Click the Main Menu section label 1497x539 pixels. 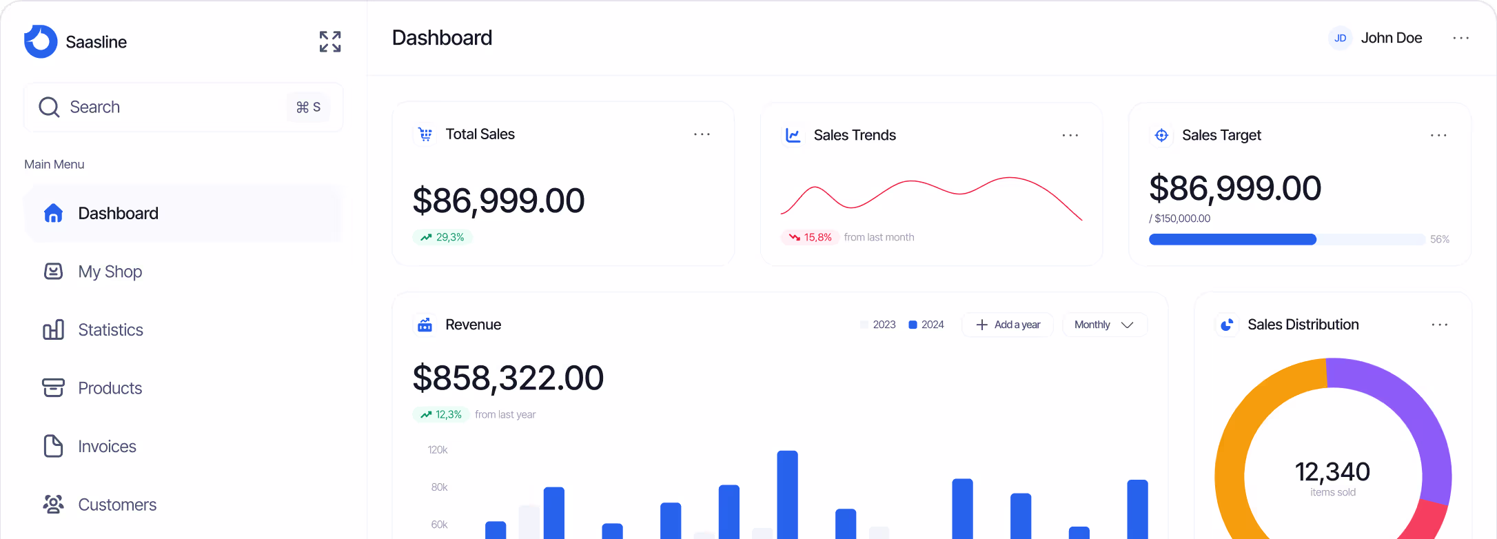click(54, 164)
